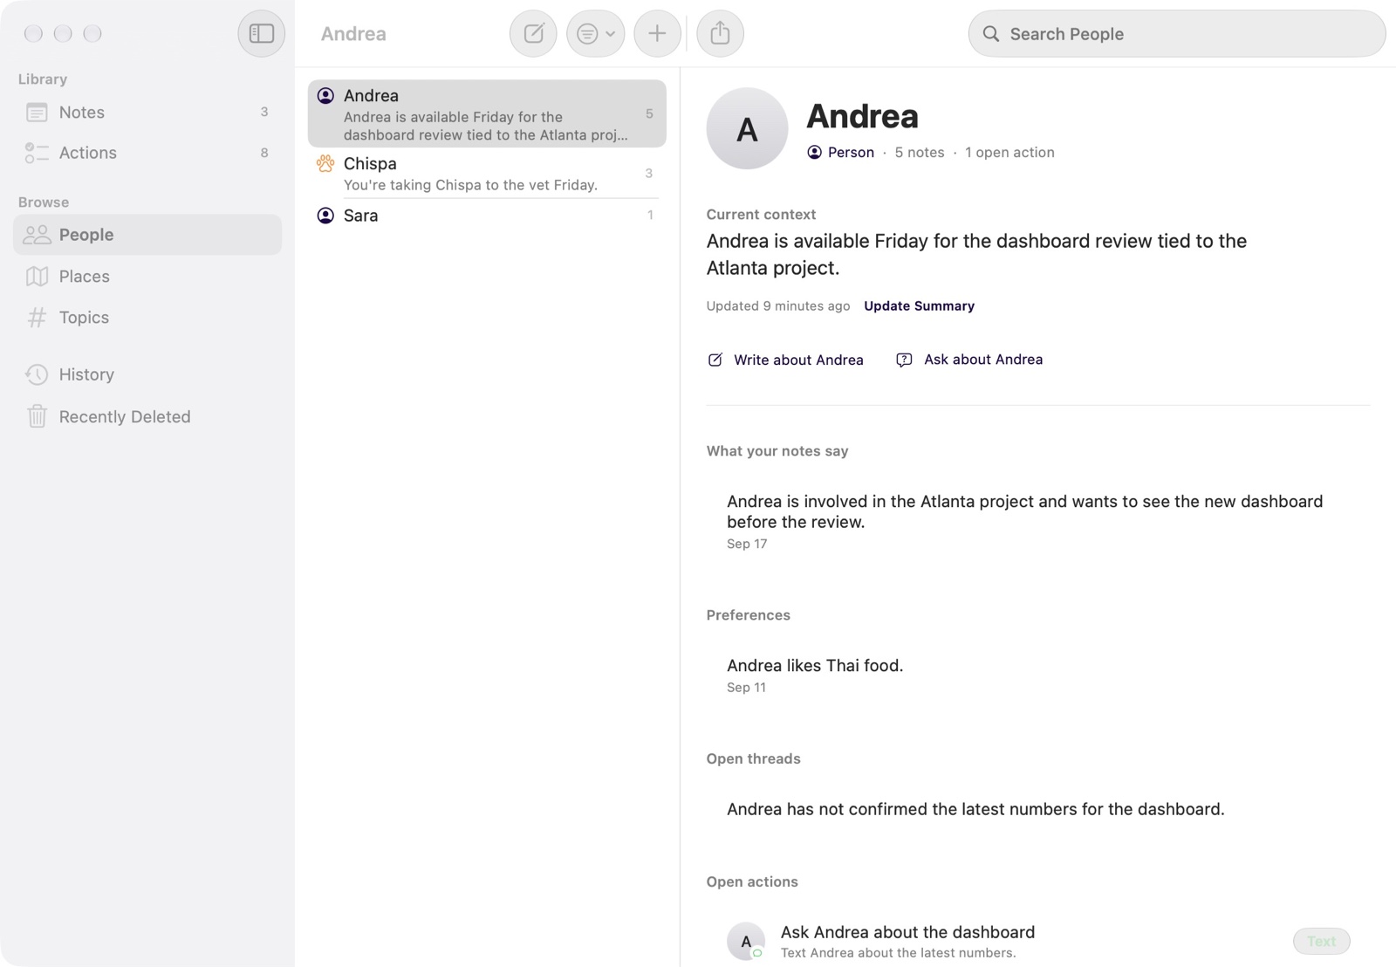The width and height of the screenshot is (1396, 967).
Task: Click the person icon beside Andrea row
Action: coord(325,95)
